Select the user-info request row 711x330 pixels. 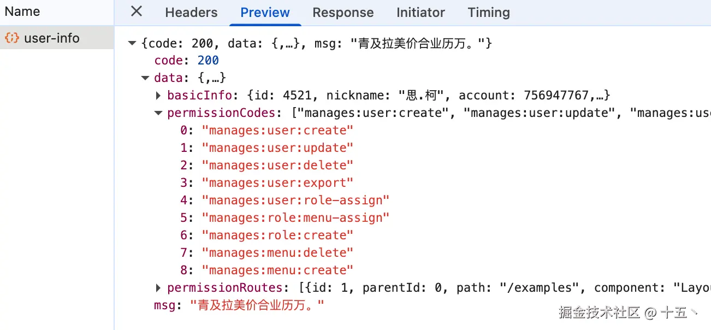(x=52, y=38)
